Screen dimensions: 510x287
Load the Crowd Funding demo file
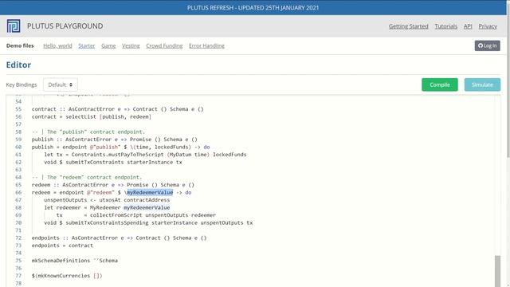[164, 46]
